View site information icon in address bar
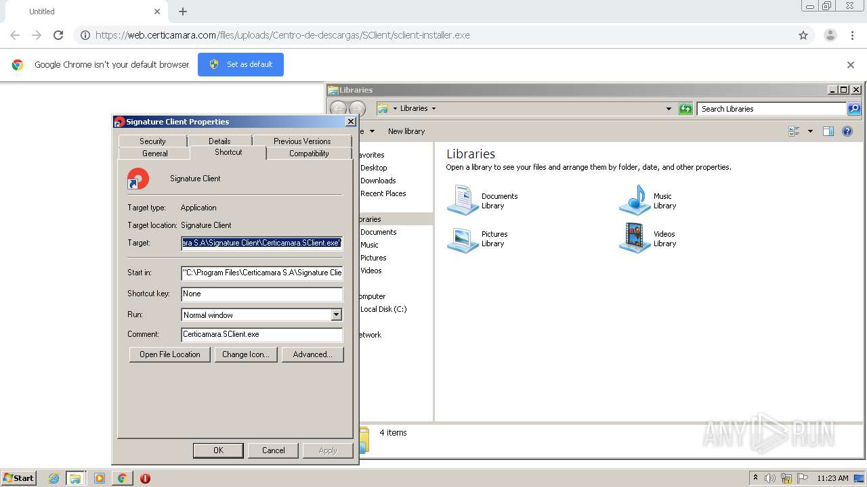The width and height of the screenshot is (867, 487). tap(85, 35)
